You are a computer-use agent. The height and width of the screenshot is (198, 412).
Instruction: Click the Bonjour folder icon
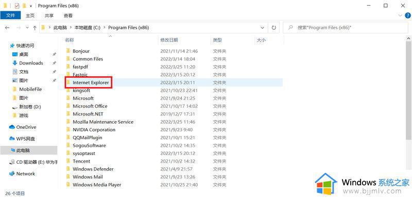pyautogui.click(x=68, y=51)
